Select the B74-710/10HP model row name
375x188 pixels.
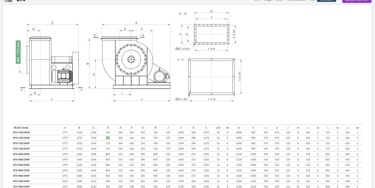pos(21,132)
